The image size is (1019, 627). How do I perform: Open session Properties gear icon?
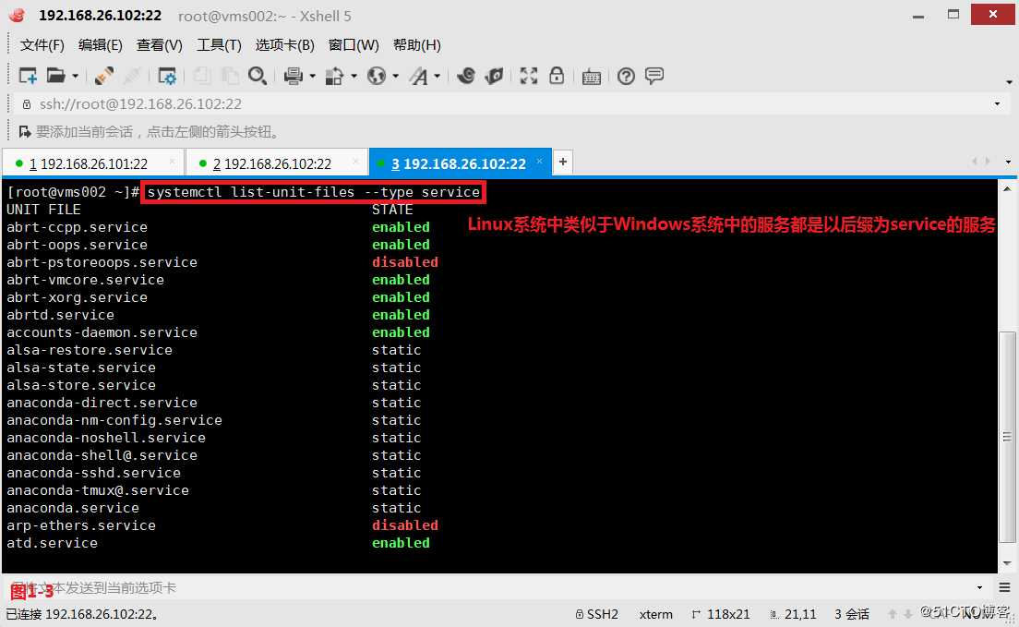[x=167, y=76]
